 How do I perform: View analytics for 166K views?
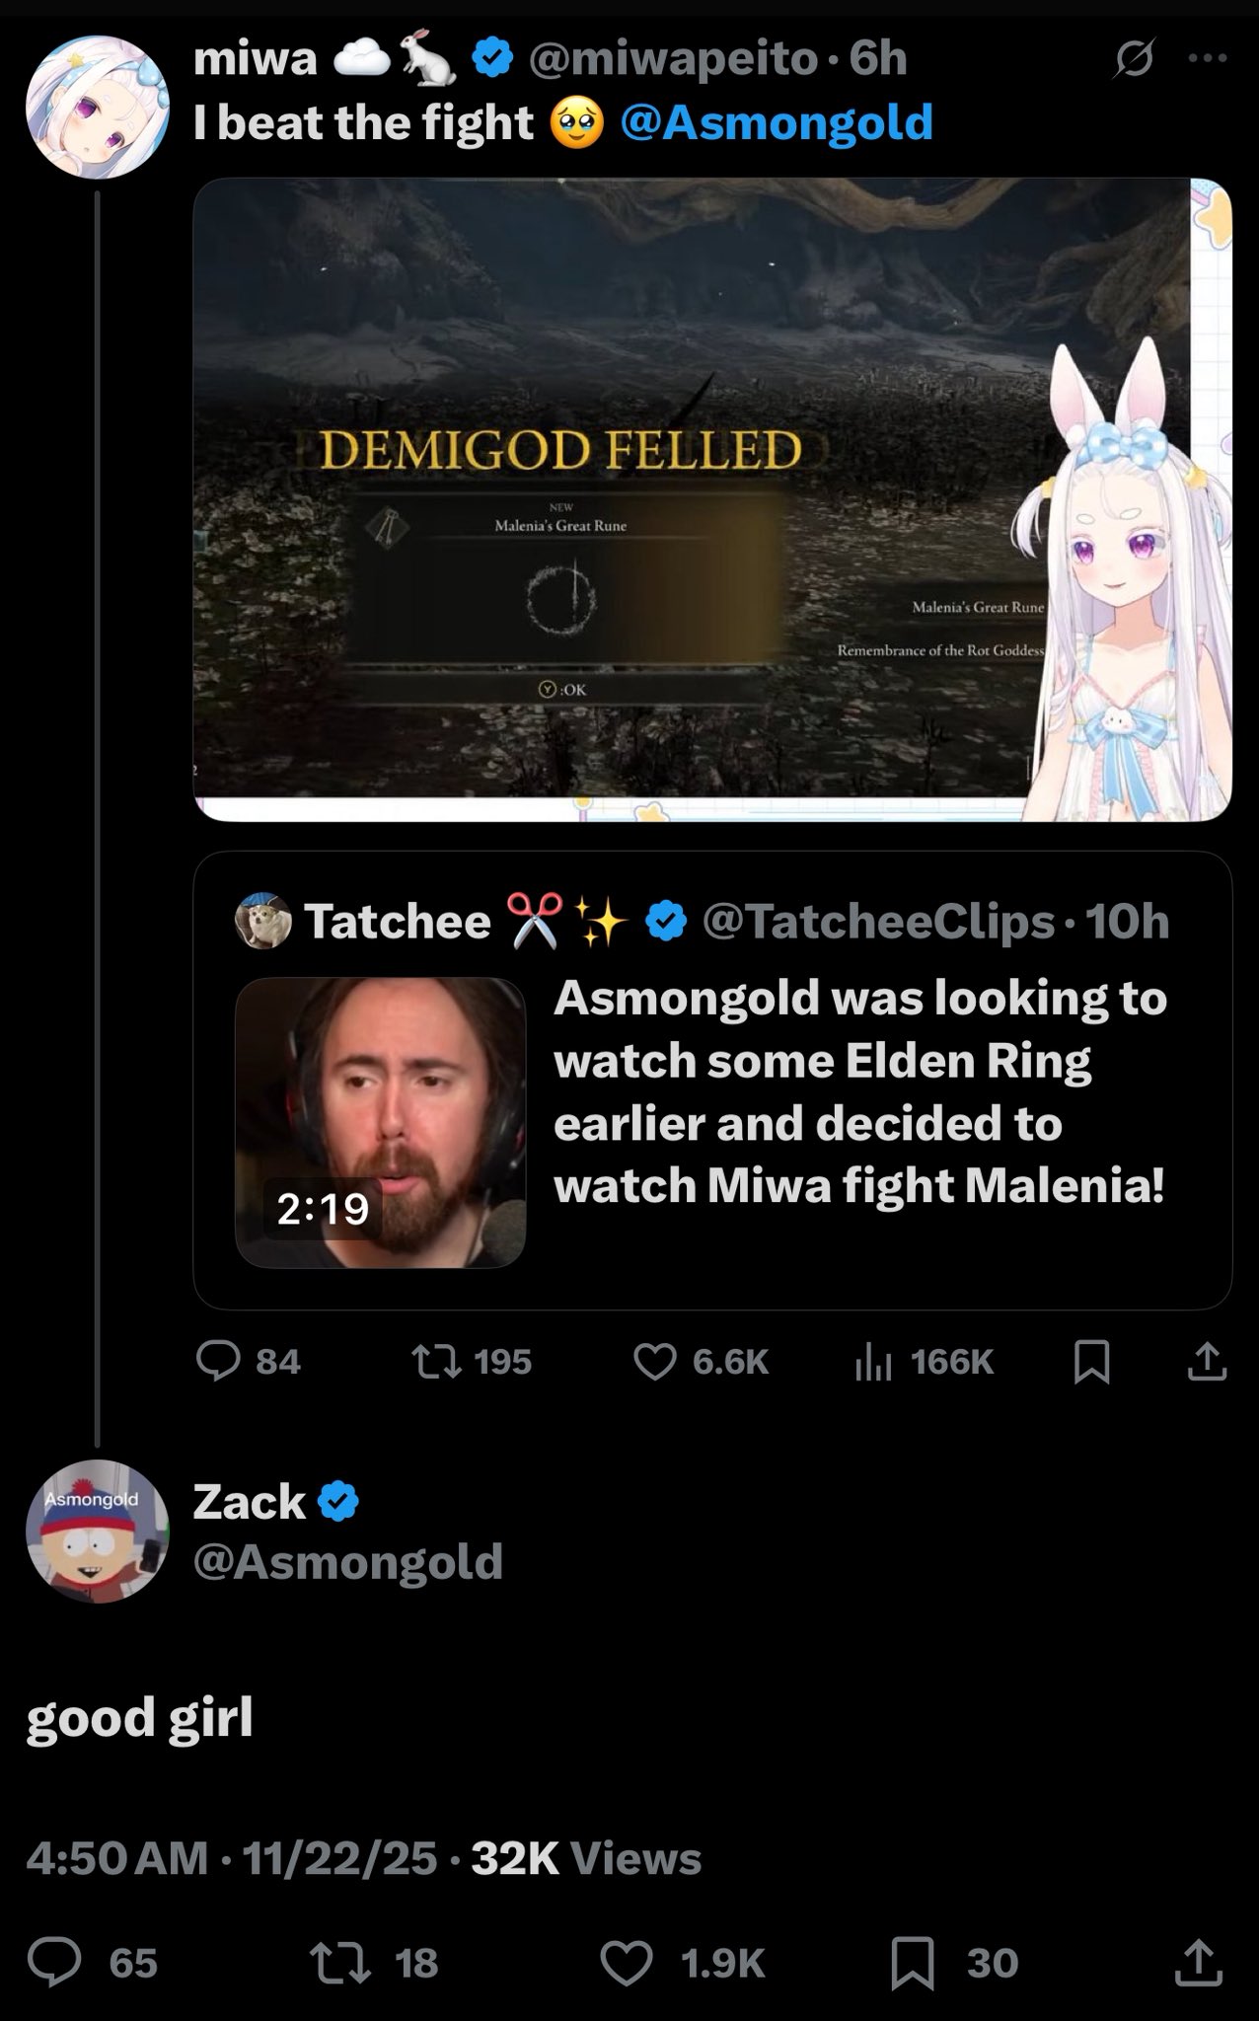point(924,1362)
